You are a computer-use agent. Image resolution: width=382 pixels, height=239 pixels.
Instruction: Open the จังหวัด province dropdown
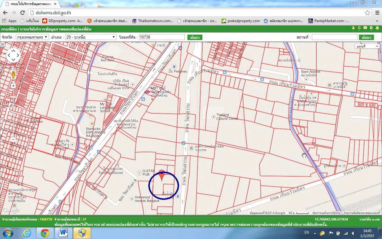coord(32,37)
